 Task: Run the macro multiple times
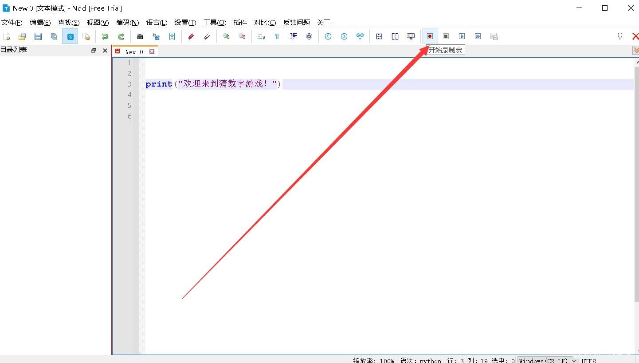click(478, 36)
